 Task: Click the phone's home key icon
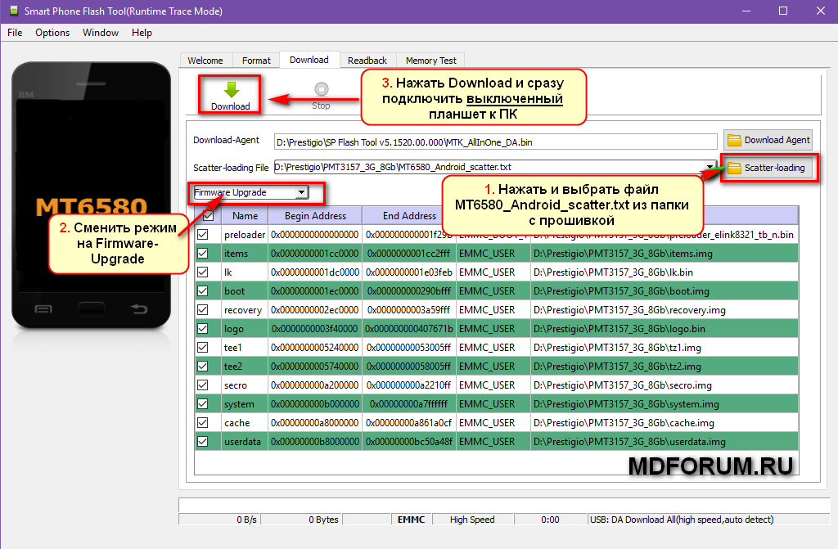click(x=92, y=308)
